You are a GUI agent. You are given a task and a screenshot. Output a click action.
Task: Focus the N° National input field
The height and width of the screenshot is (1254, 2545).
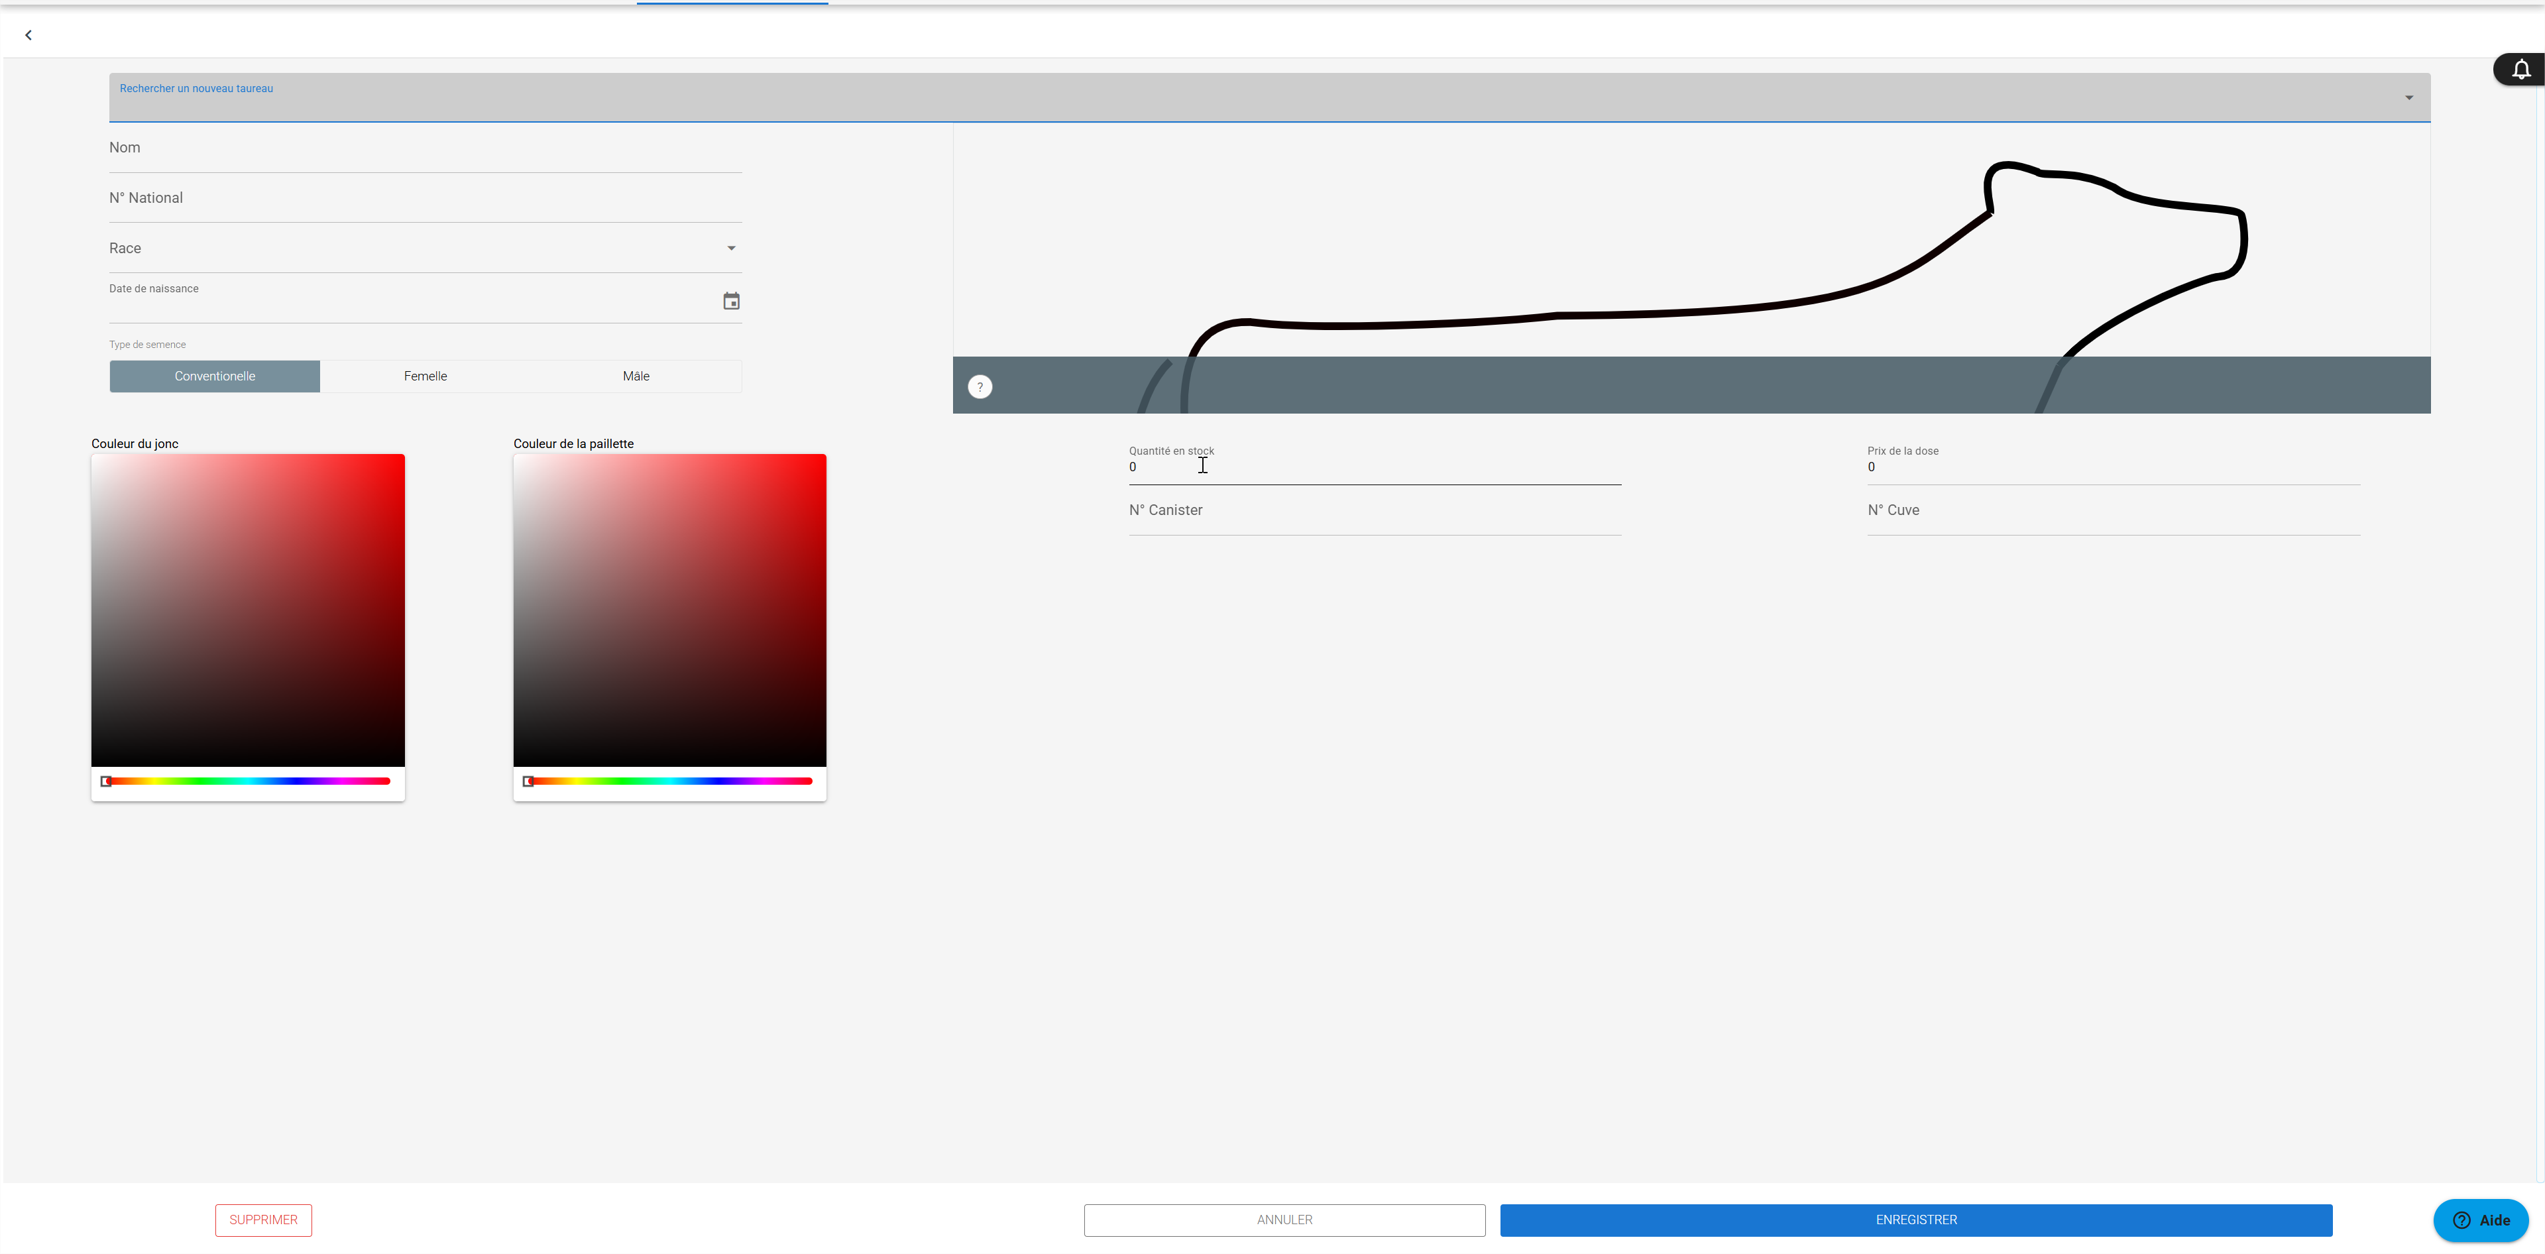[x=425, y=199]
